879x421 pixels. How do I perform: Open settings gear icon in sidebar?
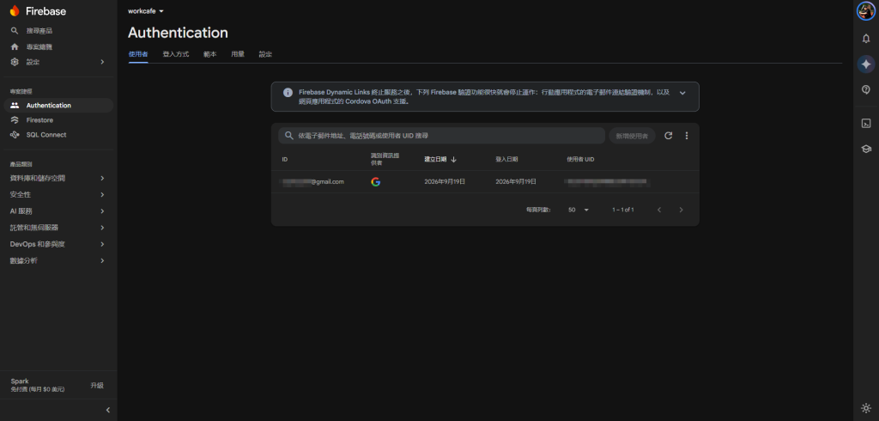(x=15, y=62)
